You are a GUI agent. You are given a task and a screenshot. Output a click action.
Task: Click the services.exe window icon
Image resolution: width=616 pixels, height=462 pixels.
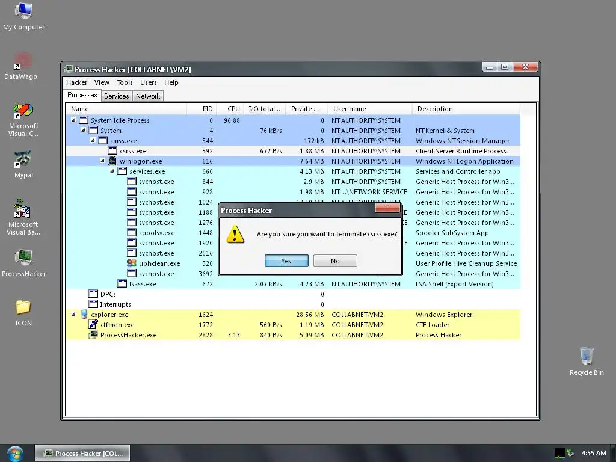122,171
